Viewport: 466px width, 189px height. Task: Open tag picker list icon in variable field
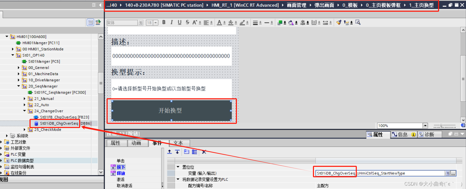tap(448, 173)
